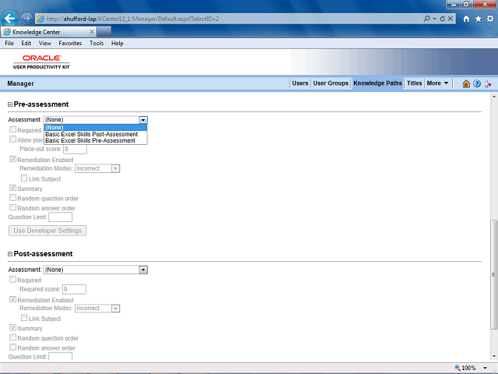Open the Knowledge Paths section
498x374 pixels.
click(x=377, y=83)
